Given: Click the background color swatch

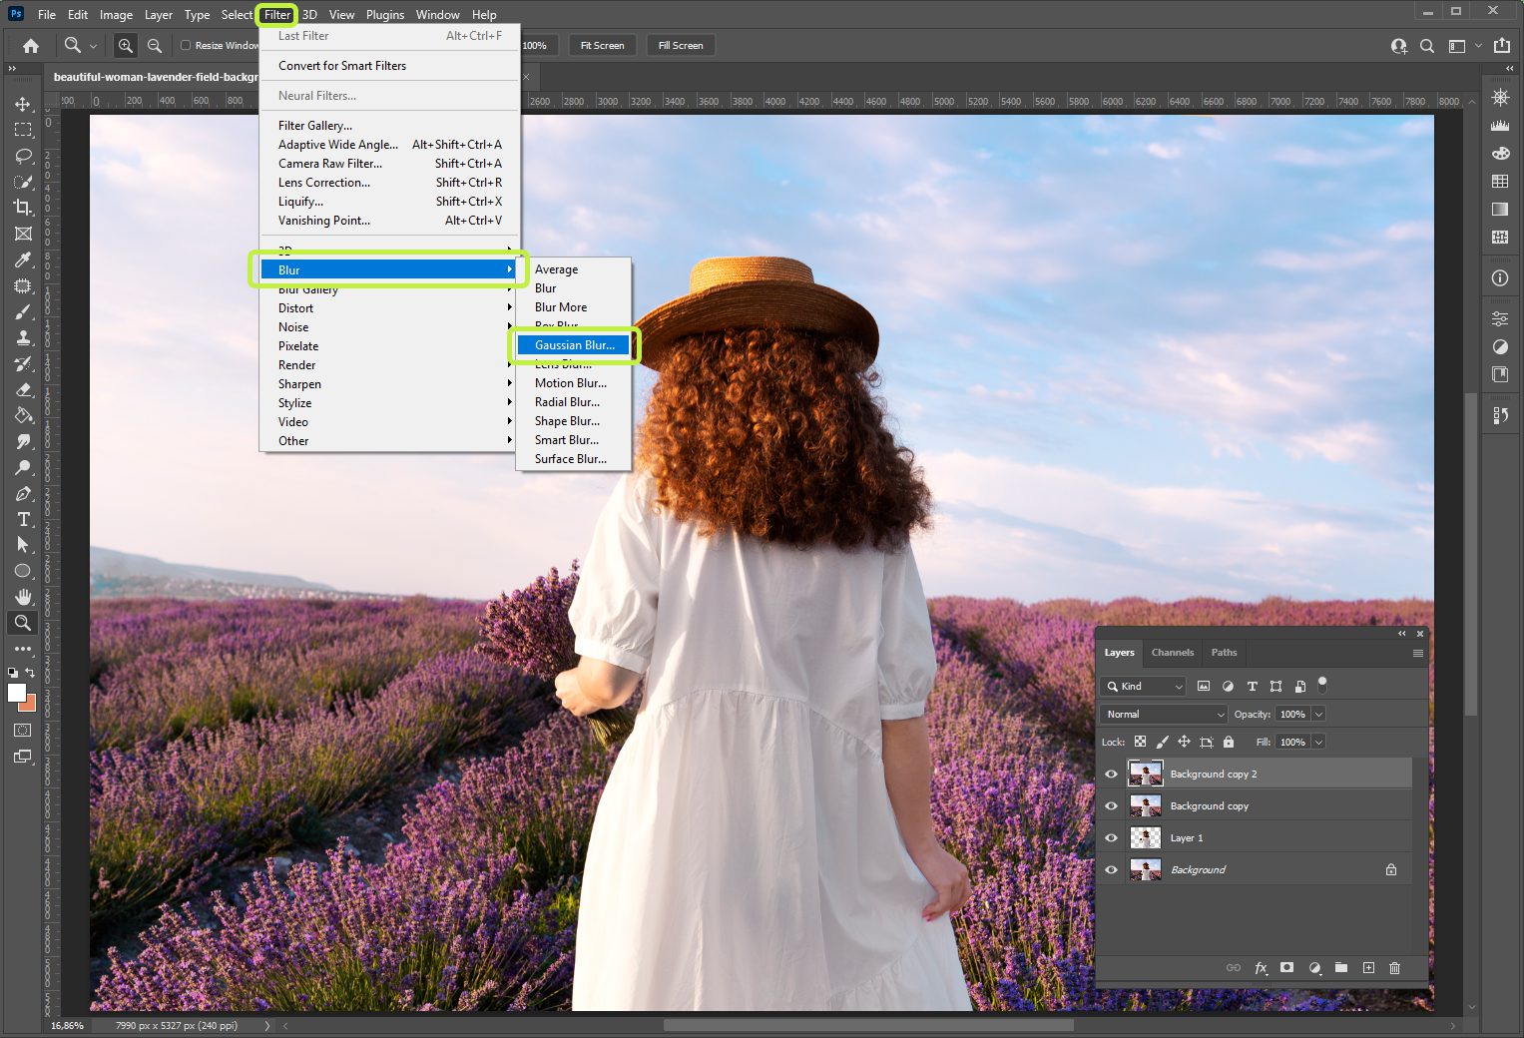Looking at the screenshot, I should click(x=29, y=704).
